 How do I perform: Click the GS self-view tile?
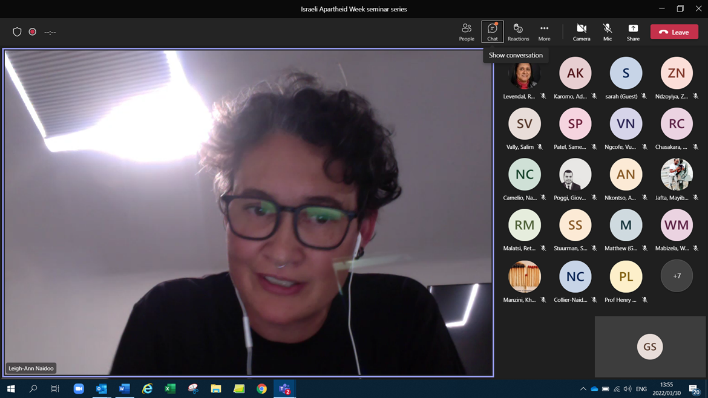point(650,347)
